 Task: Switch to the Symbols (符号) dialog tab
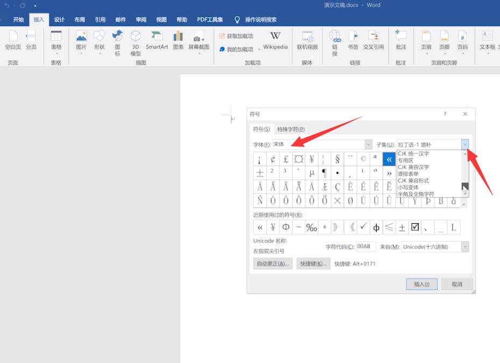(262, 129)
